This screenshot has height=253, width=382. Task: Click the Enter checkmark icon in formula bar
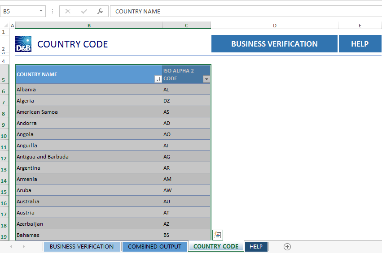84,12
